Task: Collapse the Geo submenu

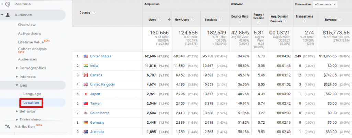Action: pos(17,85)
